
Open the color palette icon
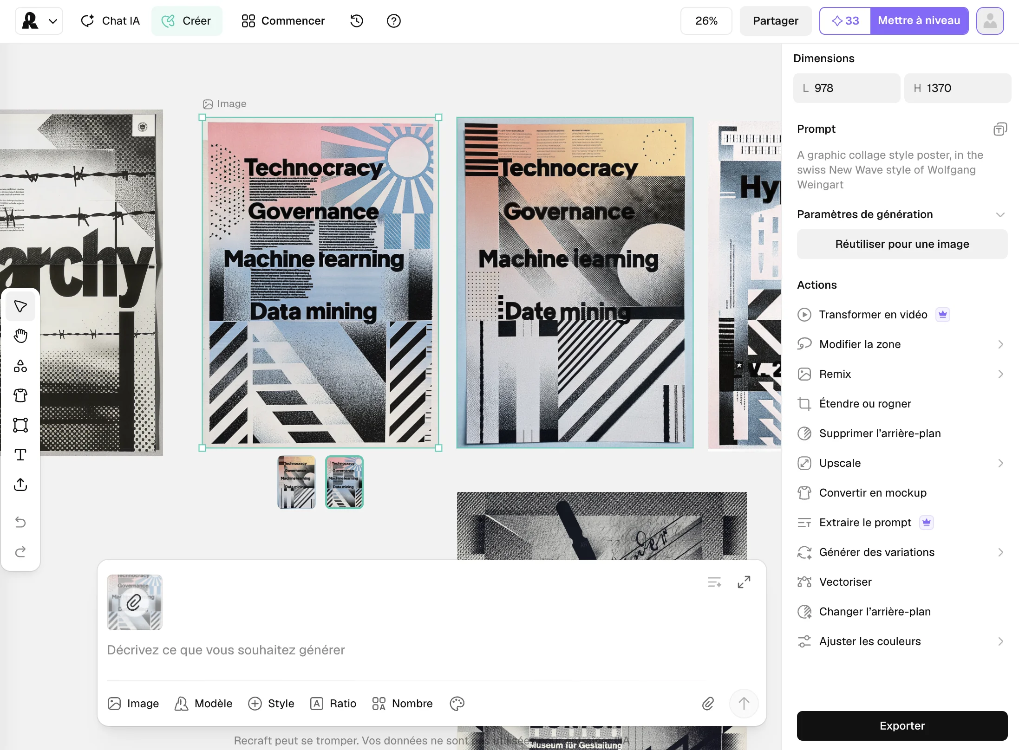[x=457, y=704]
